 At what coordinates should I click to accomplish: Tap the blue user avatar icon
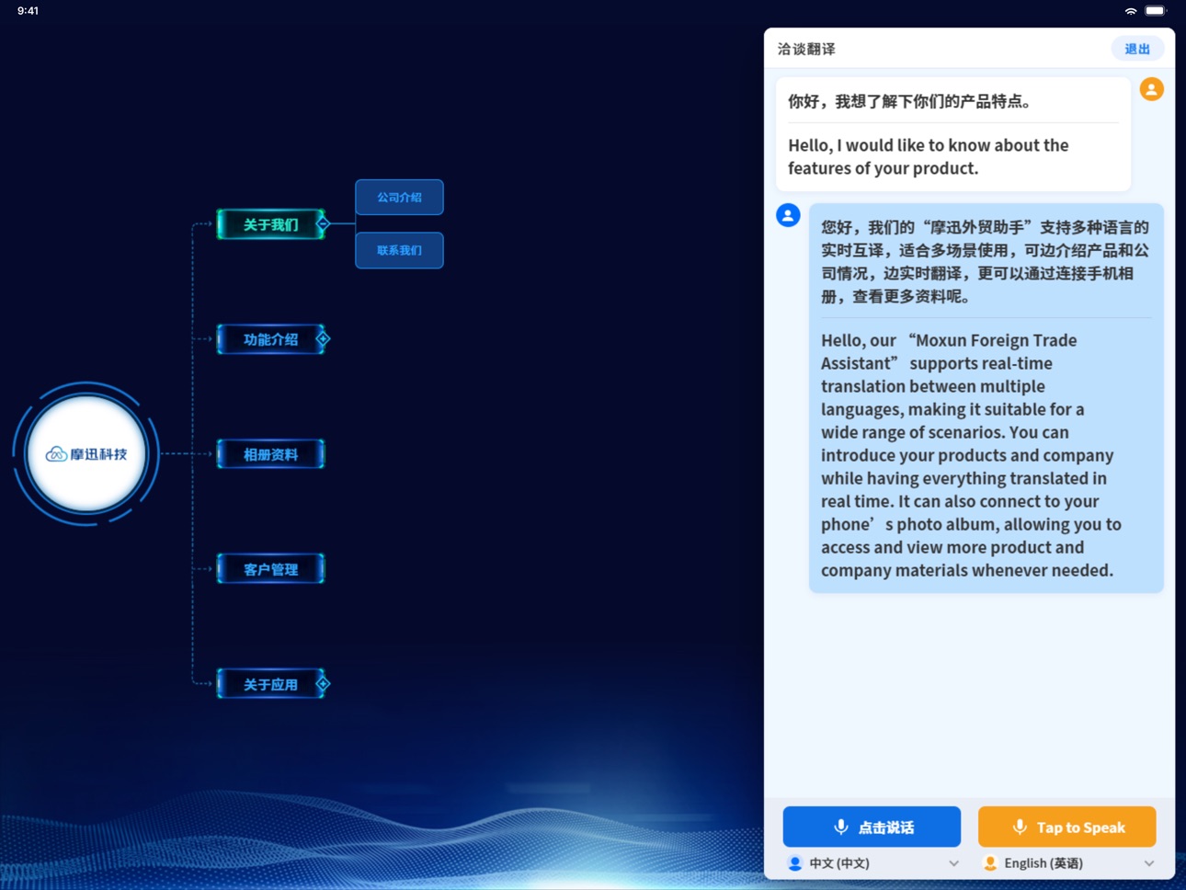tap(788, 215)
